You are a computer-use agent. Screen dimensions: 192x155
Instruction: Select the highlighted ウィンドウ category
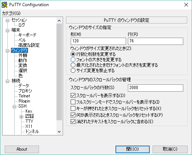pyautogui.click(x=19, y=50)
